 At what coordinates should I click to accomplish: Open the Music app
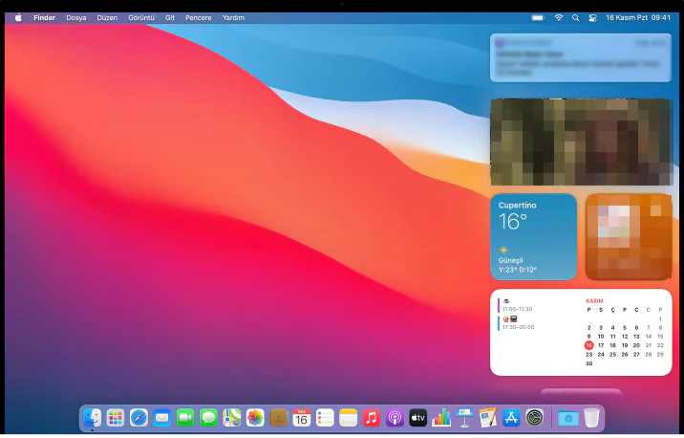click(x=372, y=418)
